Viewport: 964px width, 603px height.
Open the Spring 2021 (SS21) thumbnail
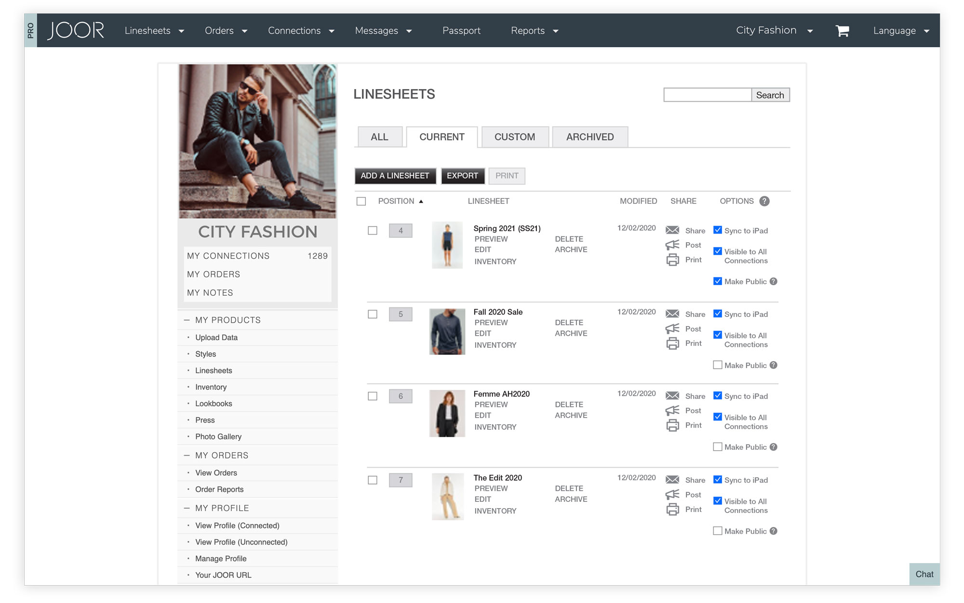click(x=447, y=245)
